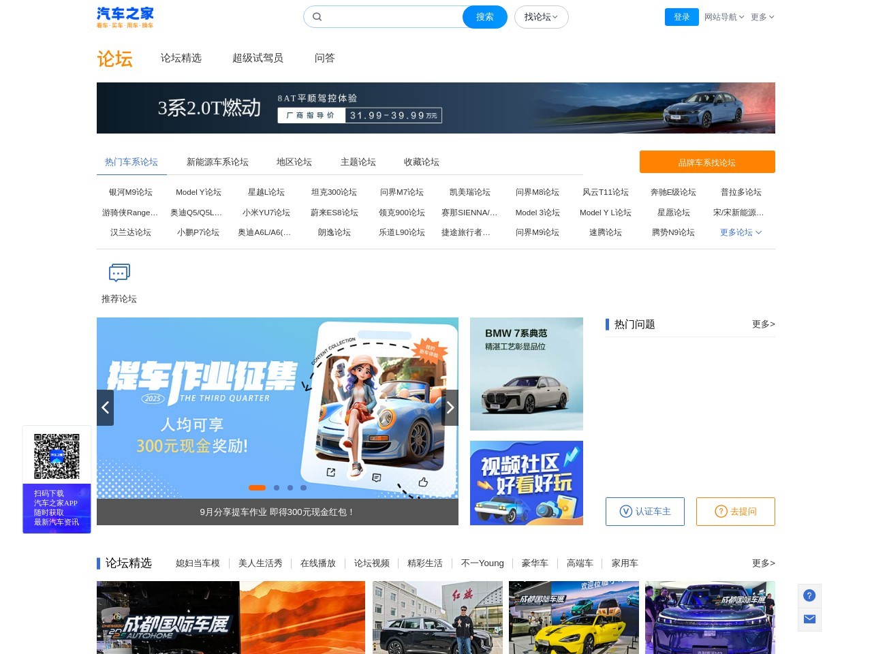Open 论坛视频 category link
Viewport: 872px width, 654px height.
(371, 563)
